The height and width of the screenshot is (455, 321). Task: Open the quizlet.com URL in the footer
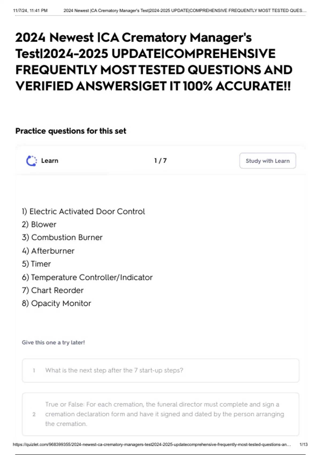tap(152, 445)
